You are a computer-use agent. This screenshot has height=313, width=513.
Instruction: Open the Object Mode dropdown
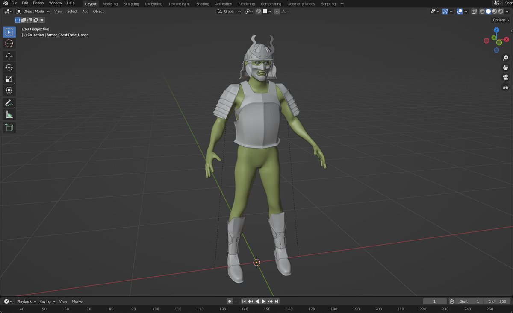point(33,12)
